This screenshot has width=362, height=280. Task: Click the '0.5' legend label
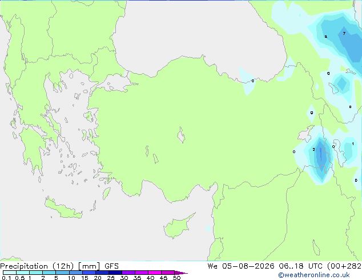(19, 278)
